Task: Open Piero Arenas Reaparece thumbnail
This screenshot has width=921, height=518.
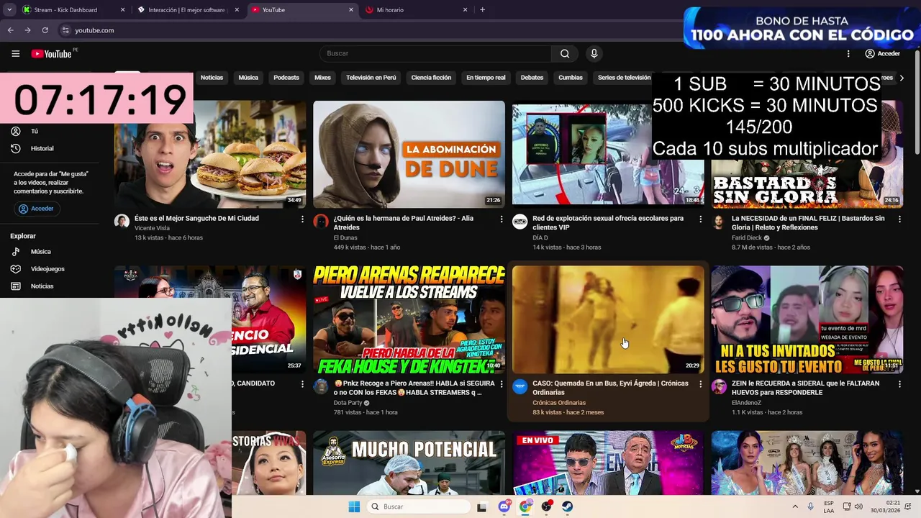Action: click(x=409, y=320)
